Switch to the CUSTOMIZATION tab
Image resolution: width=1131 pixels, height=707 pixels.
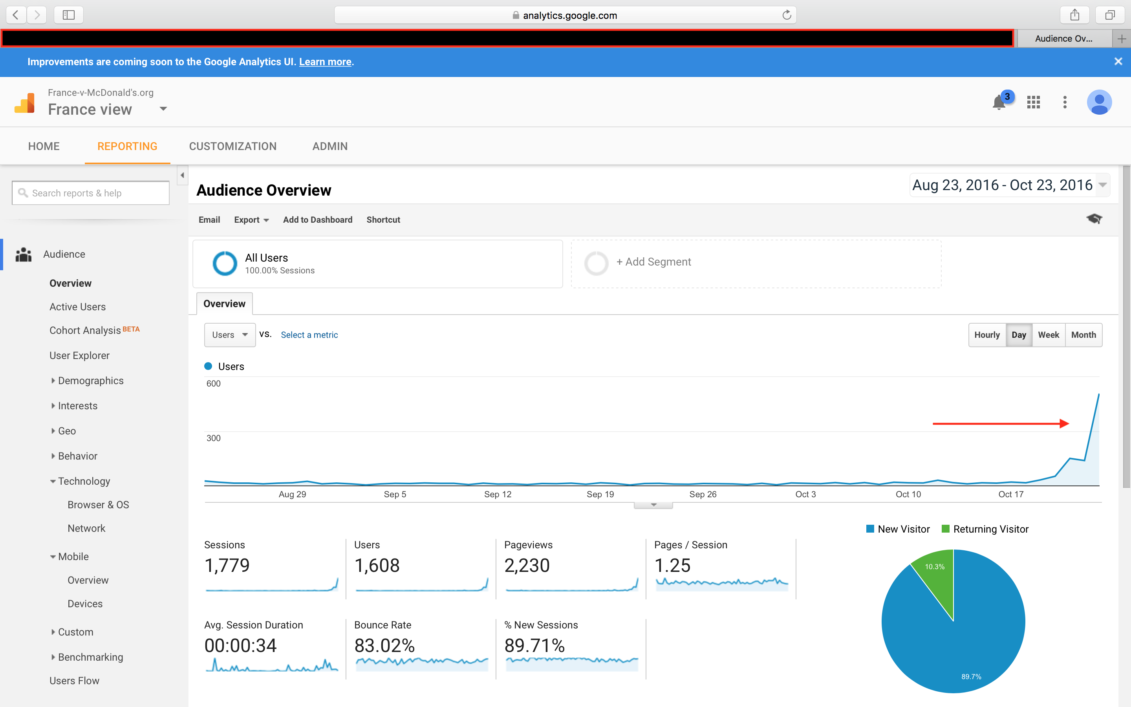[x=232, y=146]
